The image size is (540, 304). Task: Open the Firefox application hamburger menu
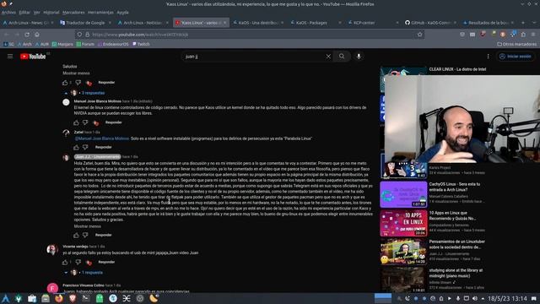[x=533, y=35]
